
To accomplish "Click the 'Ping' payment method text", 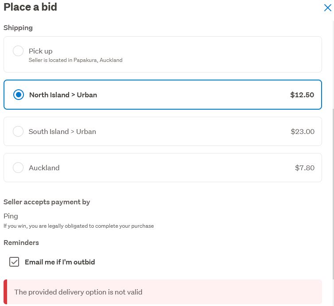I will (11, 216).
